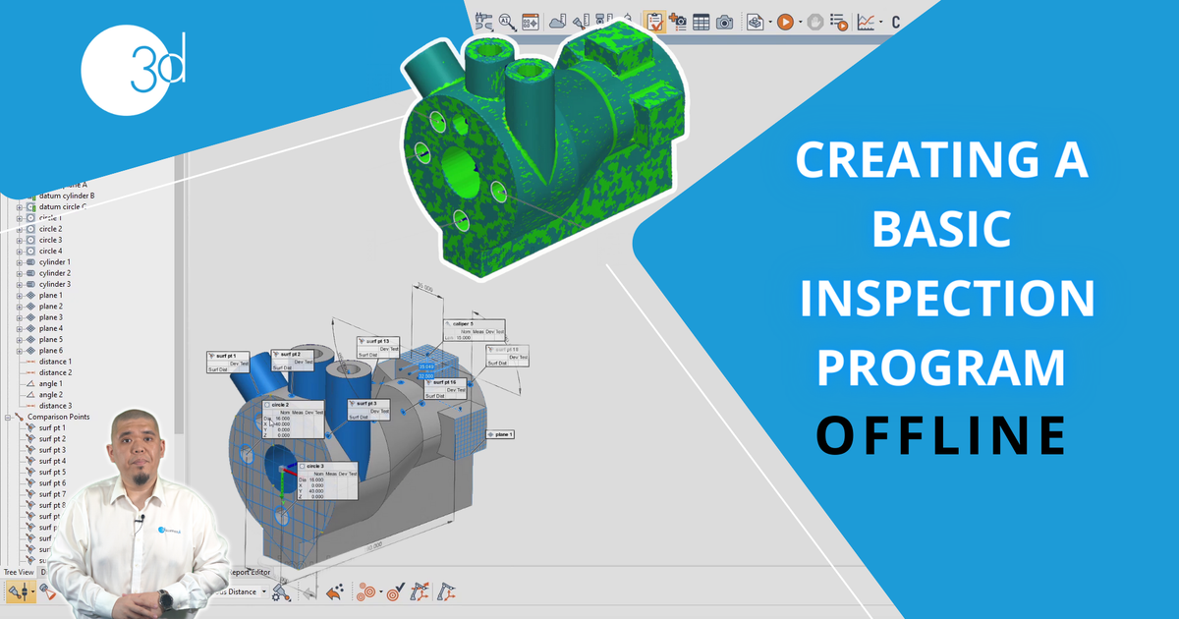Select angle 1 in the tree

(51, 384)
